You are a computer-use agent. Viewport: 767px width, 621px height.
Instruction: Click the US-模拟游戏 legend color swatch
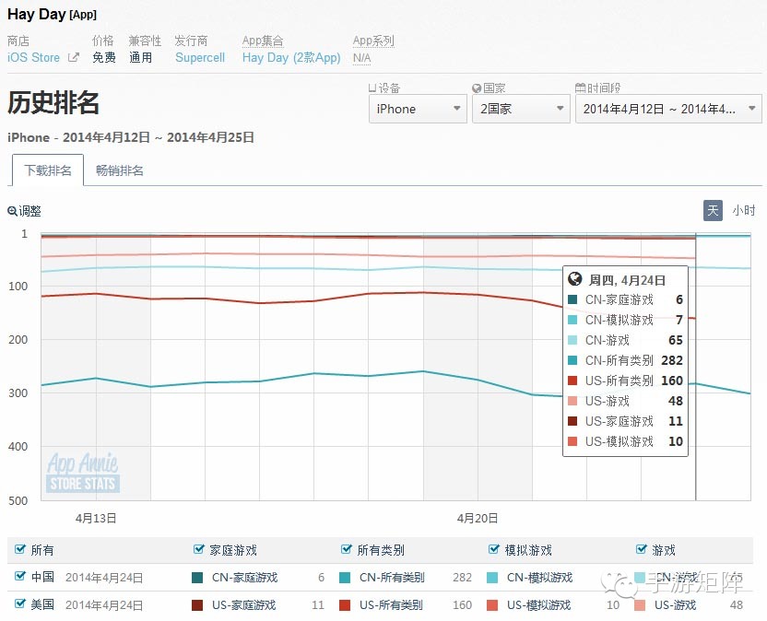492,604
